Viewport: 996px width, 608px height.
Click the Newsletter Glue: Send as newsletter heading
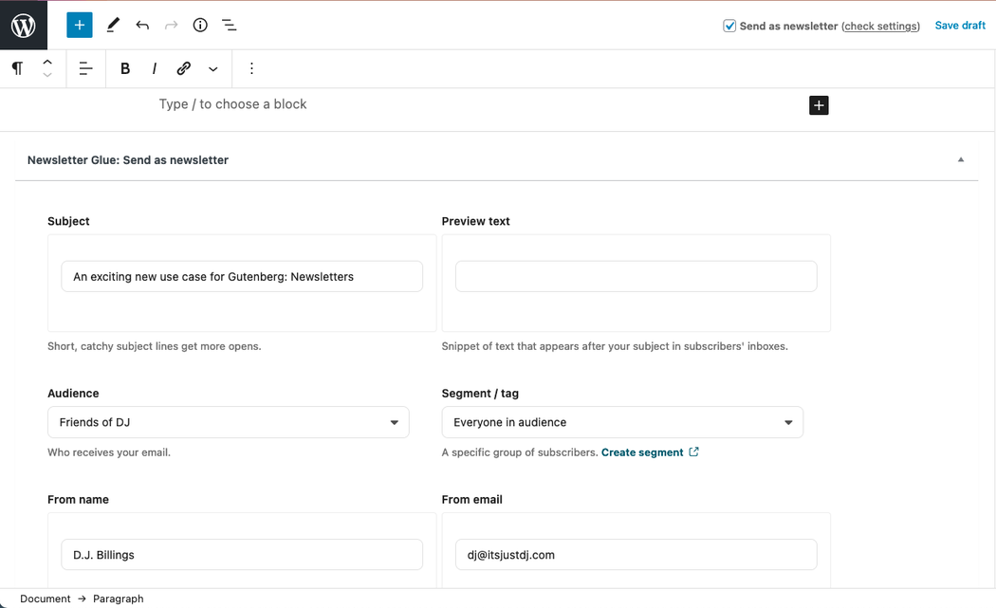[128, 160]
